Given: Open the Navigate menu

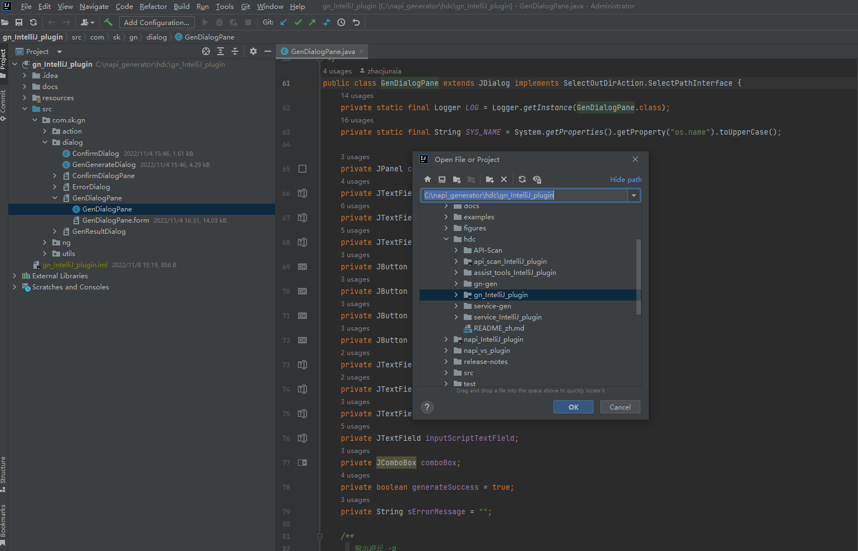Looking at the screenshot, I should tap(94, 7).
